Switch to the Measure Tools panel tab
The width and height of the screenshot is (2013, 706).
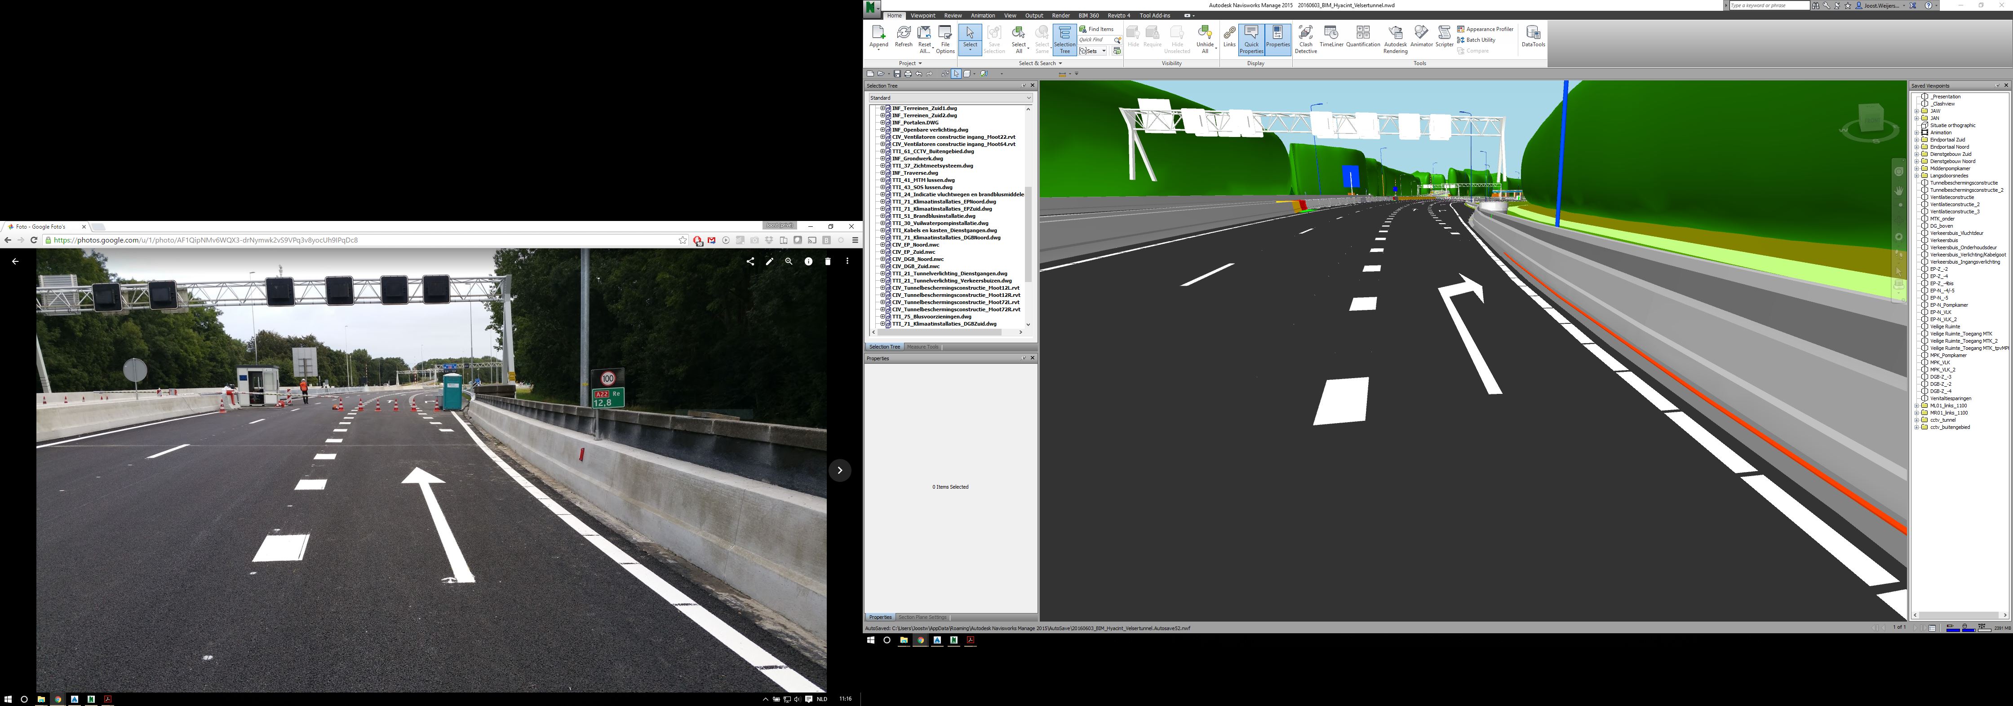click(x=922, y=347)
